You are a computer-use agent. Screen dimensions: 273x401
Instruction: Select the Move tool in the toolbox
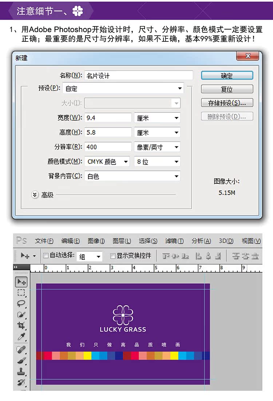pyautogui.click(x=21, y=282)
